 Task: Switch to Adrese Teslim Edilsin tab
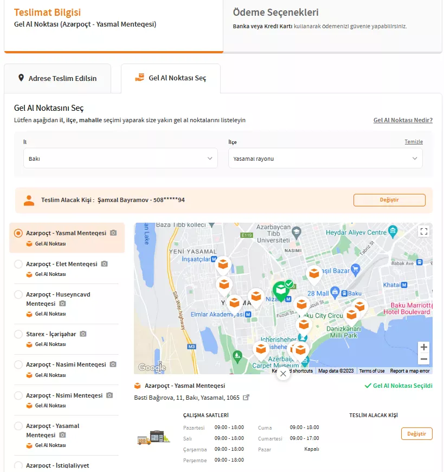[x=57, y=78]
